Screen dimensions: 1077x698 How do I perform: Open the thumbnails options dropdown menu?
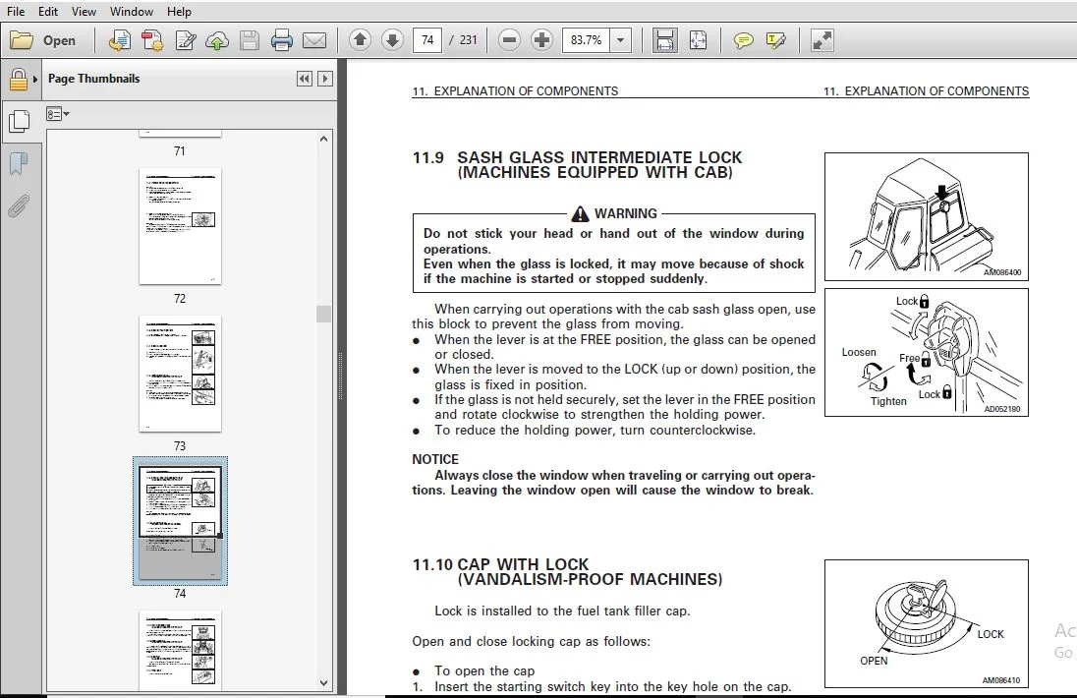(58, 114)
